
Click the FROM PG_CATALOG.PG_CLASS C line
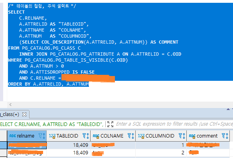tap(44, 48)
